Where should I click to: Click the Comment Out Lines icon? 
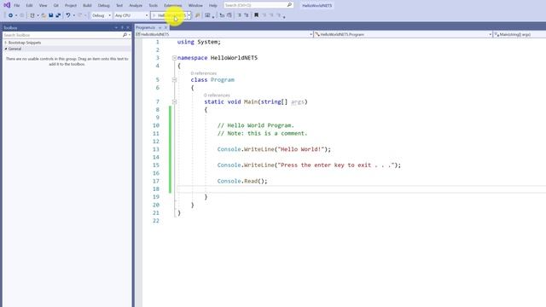(239, 15)
